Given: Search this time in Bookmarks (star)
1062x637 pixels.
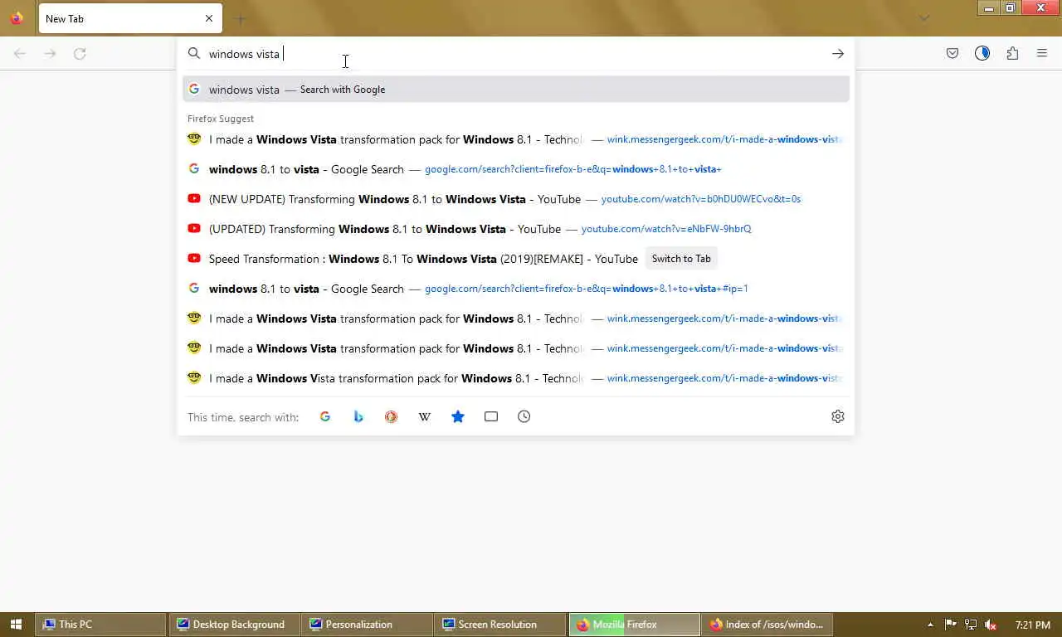Looking at the screenshot, I should point(458,416).
